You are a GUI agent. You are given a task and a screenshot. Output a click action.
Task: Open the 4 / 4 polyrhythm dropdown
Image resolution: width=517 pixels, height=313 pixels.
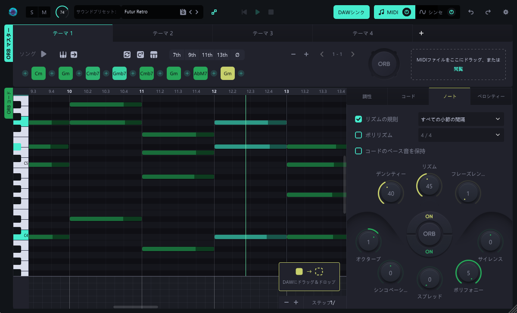tap(461, 135)
